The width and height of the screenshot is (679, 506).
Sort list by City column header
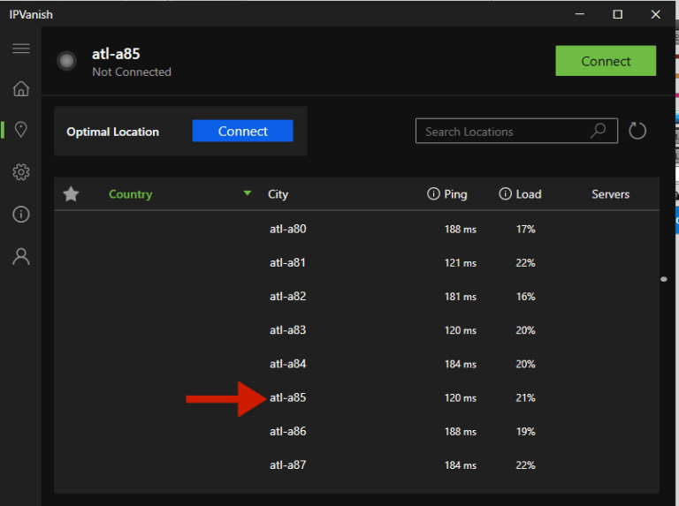pyautogui.click(x=278, y=194)
